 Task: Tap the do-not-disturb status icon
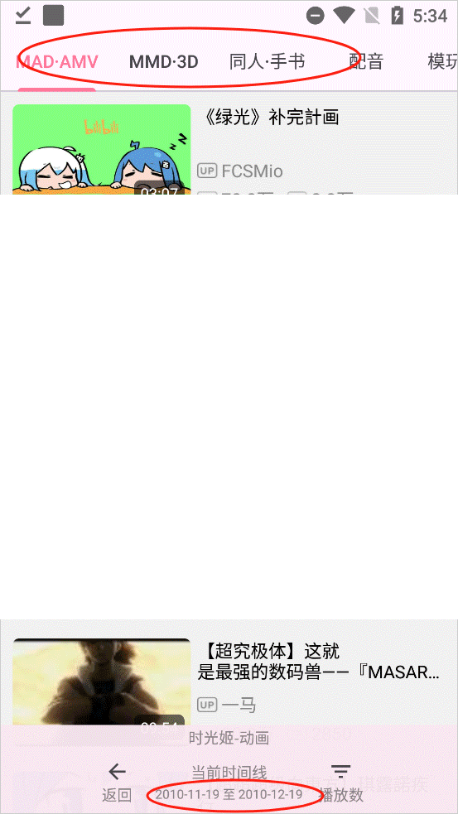[x=316, y=16]
